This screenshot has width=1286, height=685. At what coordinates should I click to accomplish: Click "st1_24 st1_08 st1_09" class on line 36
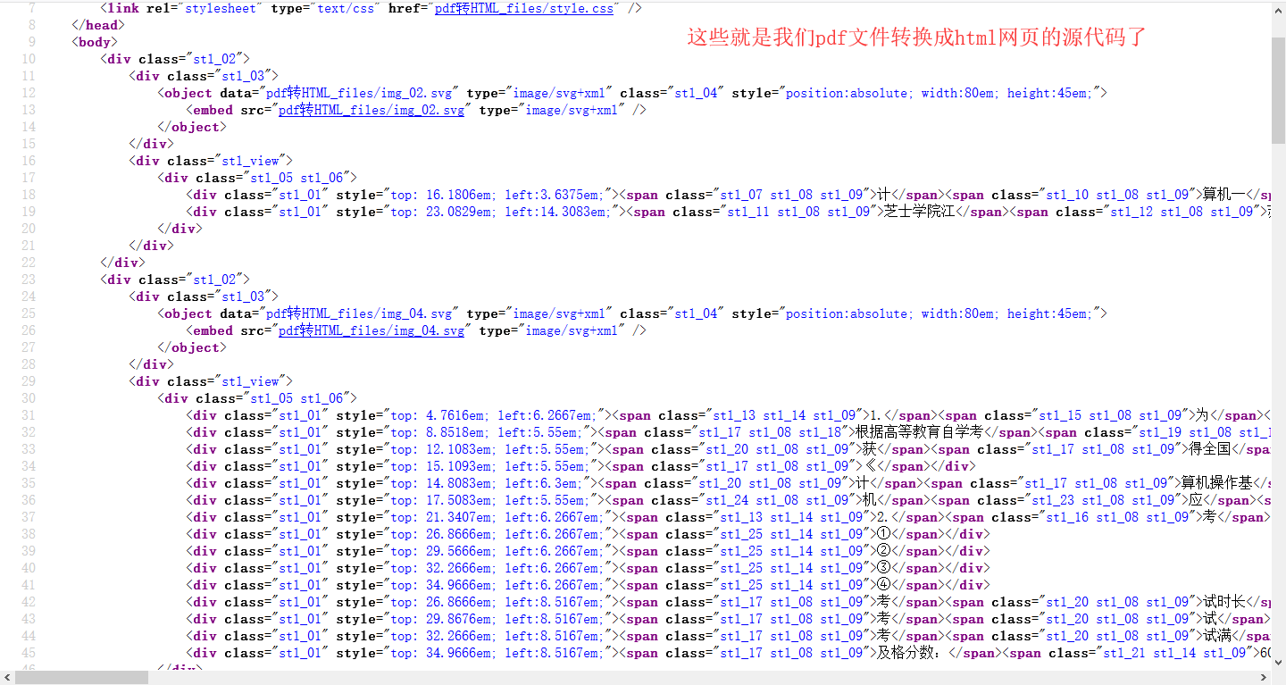(x=770, y=500)
